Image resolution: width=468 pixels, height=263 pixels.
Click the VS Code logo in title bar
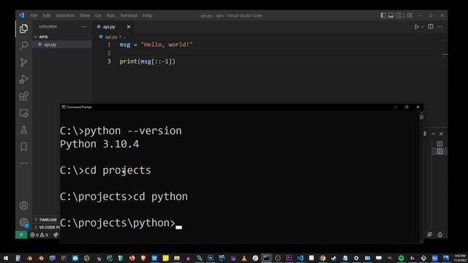click(21, 15)
